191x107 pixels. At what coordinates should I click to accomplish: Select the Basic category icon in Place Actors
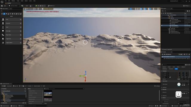click(x=4, y=14)
